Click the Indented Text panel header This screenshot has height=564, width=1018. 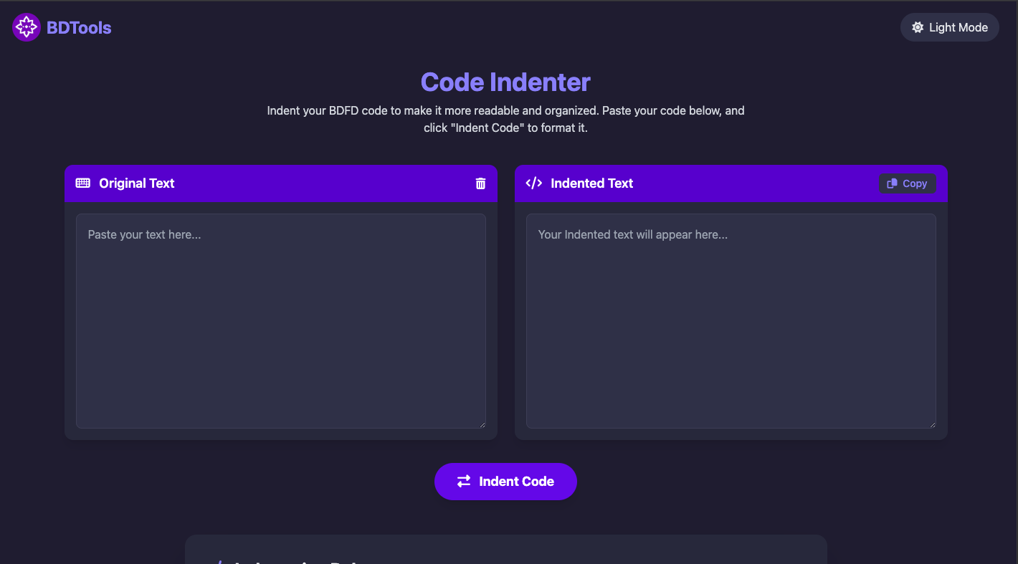coord(591,183)
